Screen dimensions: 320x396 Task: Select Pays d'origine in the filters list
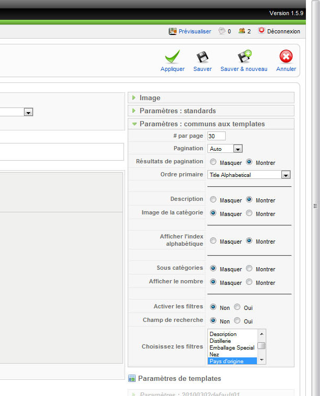click(232, 361)
